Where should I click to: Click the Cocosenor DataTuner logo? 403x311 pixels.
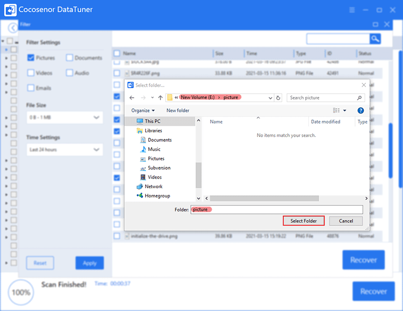(11, 10)
